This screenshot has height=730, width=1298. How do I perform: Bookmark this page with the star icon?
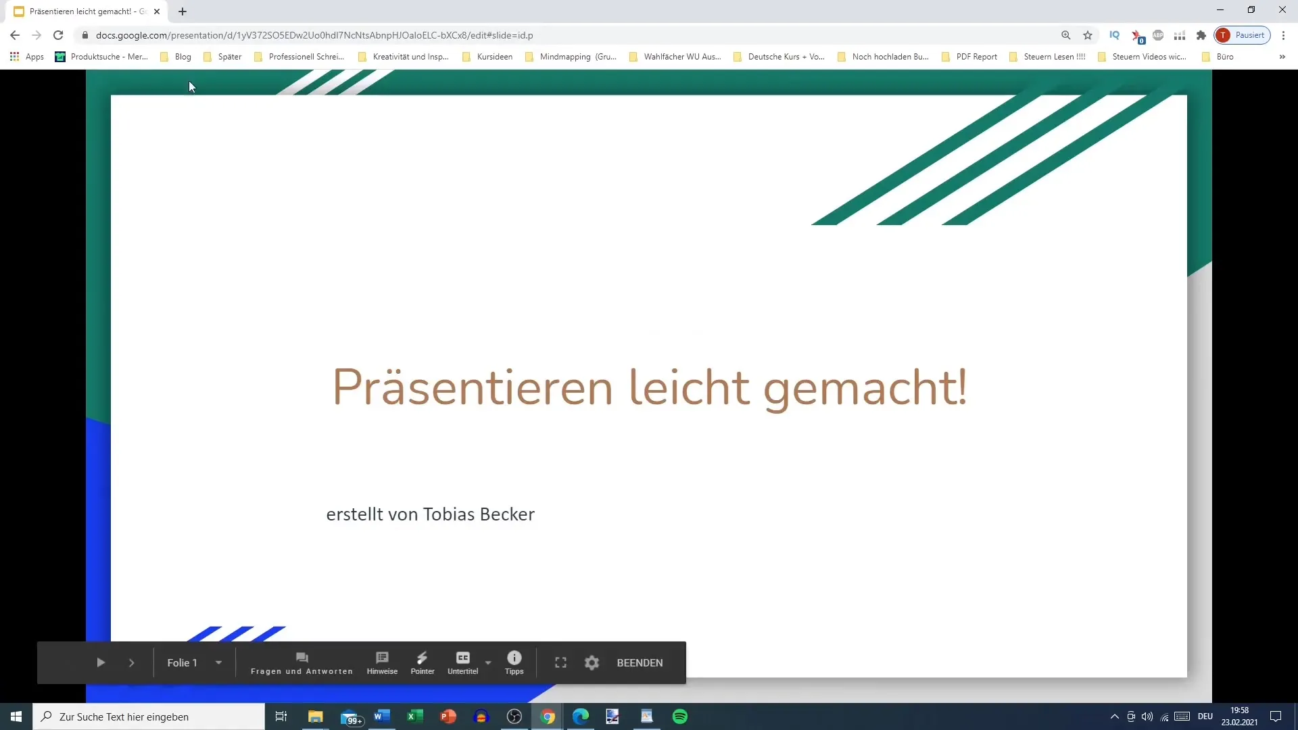pos(1088,35)
